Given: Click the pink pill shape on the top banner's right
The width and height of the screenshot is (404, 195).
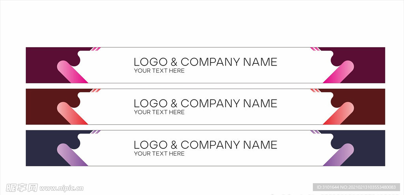Looking at the screenshot, I should [339, 72].
